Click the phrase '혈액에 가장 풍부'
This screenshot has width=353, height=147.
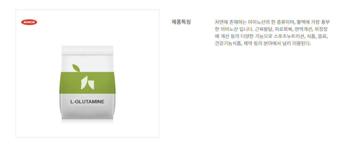coord(313,22)
